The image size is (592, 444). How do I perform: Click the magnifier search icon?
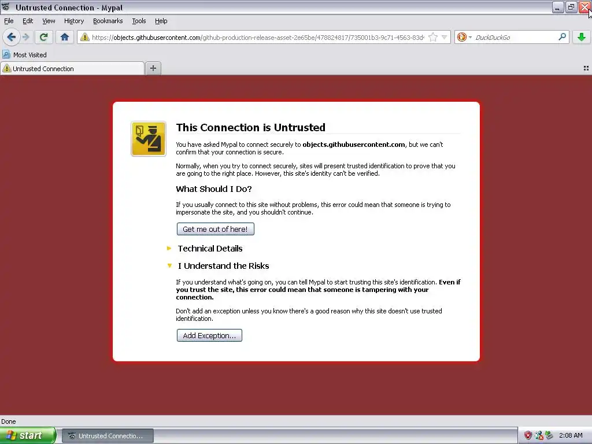562,36
